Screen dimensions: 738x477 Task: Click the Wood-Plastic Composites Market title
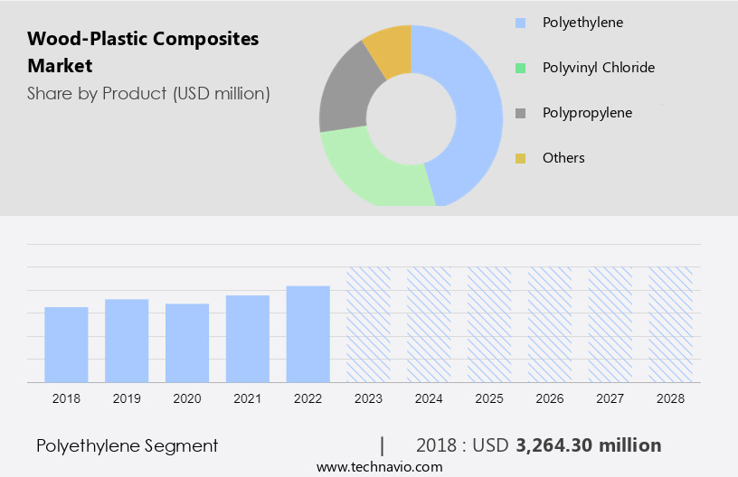pyautogui.click(x=143, y=51)
